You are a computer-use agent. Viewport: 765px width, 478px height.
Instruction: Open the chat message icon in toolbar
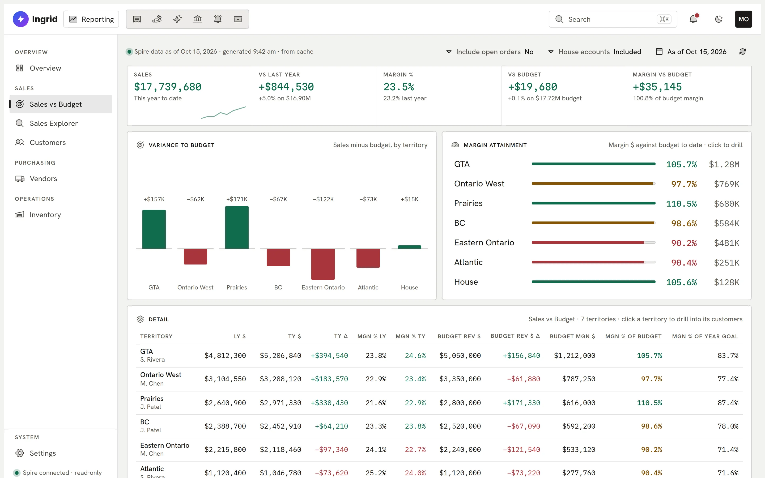137,19
